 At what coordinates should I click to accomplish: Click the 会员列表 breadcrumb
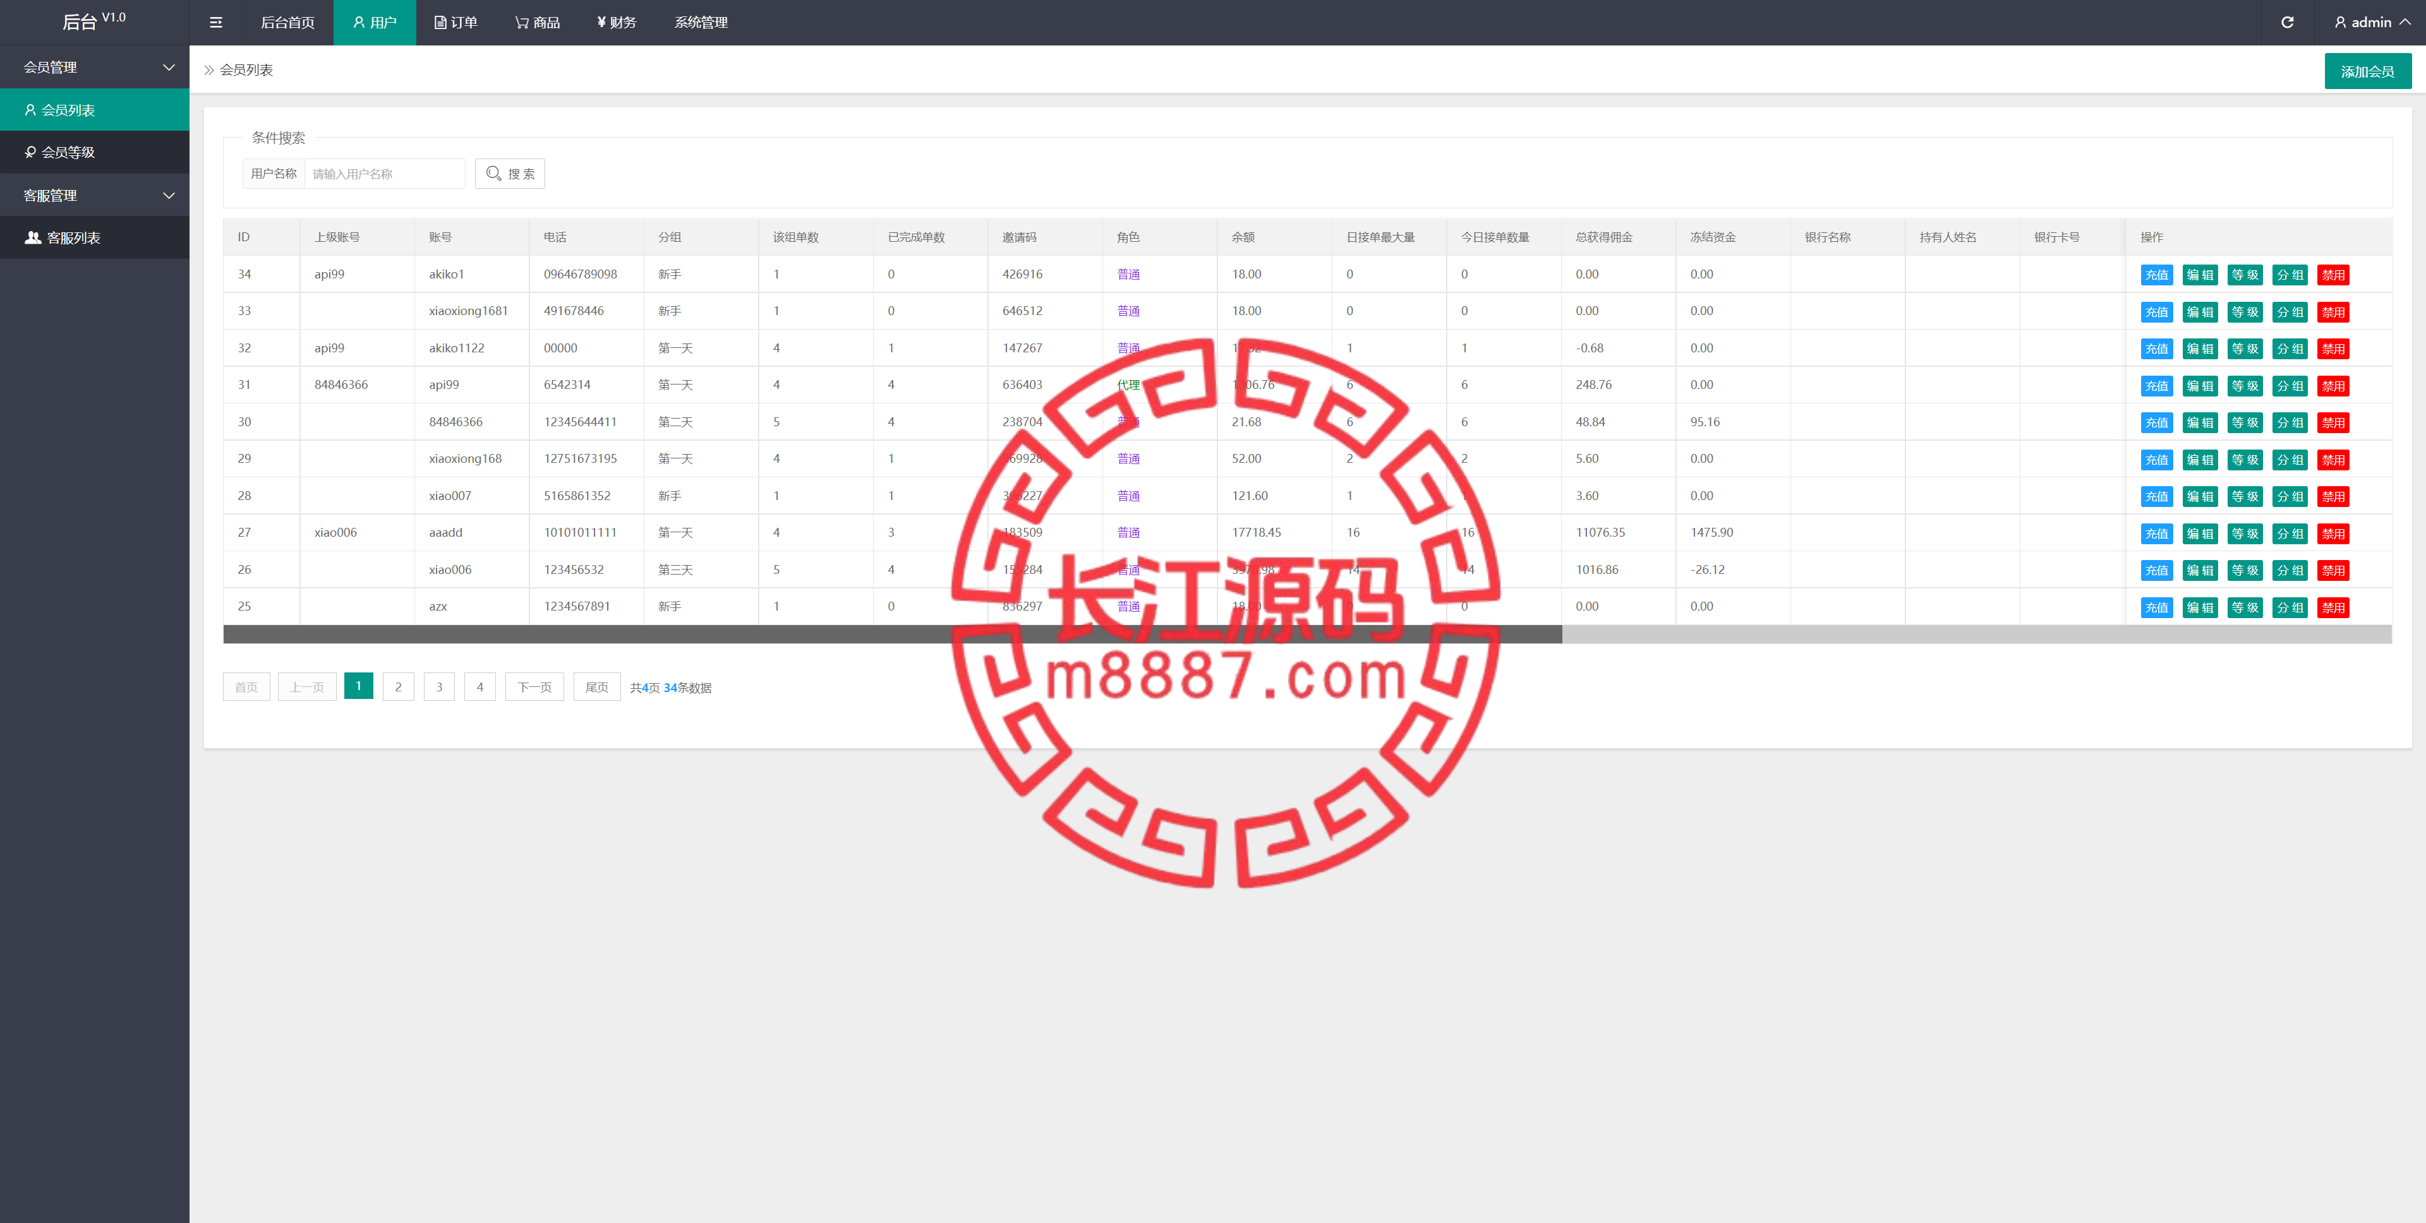(x=246, y=69)
